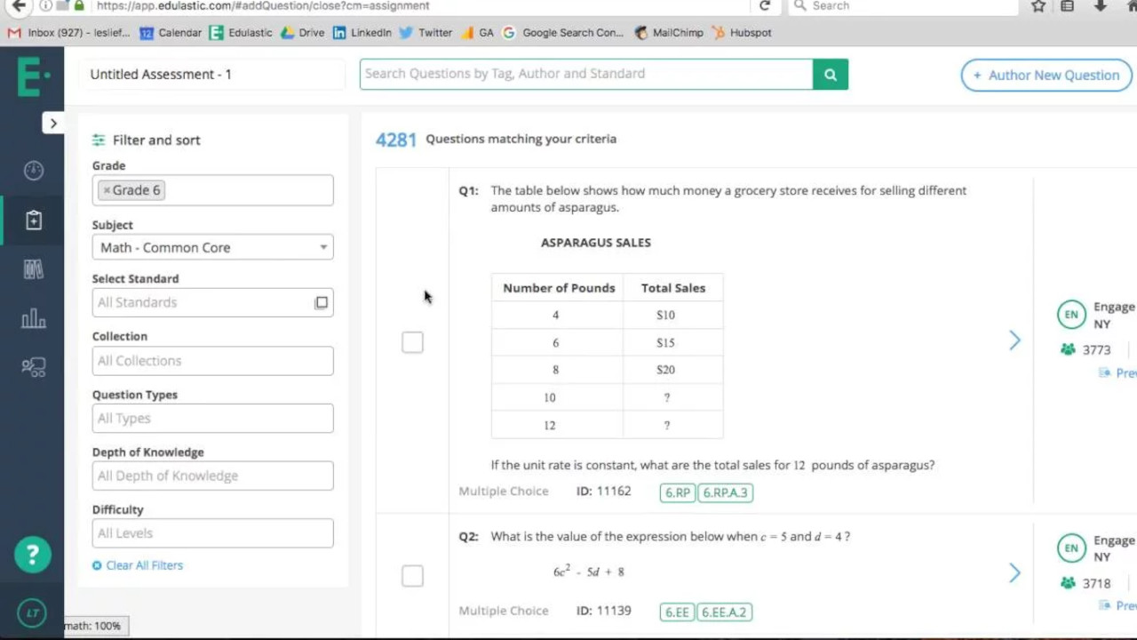The image size is (1137, 640).
Task: Select the checkbox for question Q2
Action: [412, 576]
